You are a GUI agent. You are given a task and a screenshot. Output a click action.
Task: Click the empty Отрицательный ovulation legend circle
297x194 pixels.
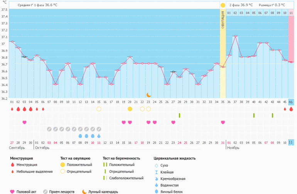[x=63, y=171]
